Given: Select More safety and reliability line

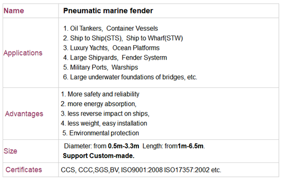Looking at the screenshot, I should tap(100, 94).
